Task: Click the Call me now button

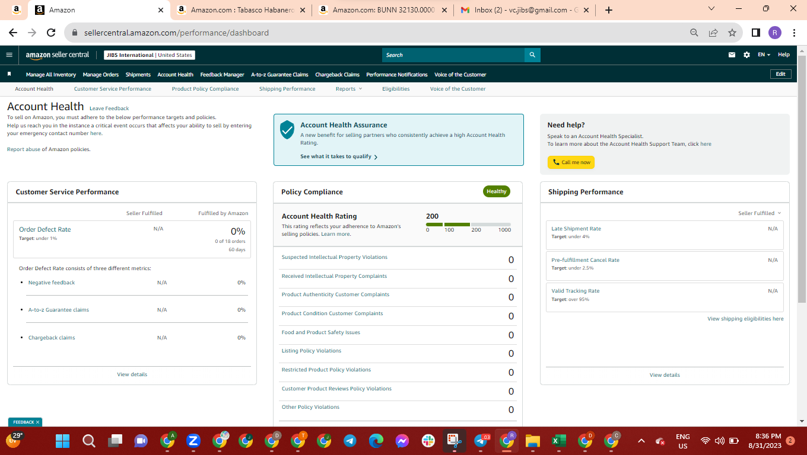Action: pos(571,162)
